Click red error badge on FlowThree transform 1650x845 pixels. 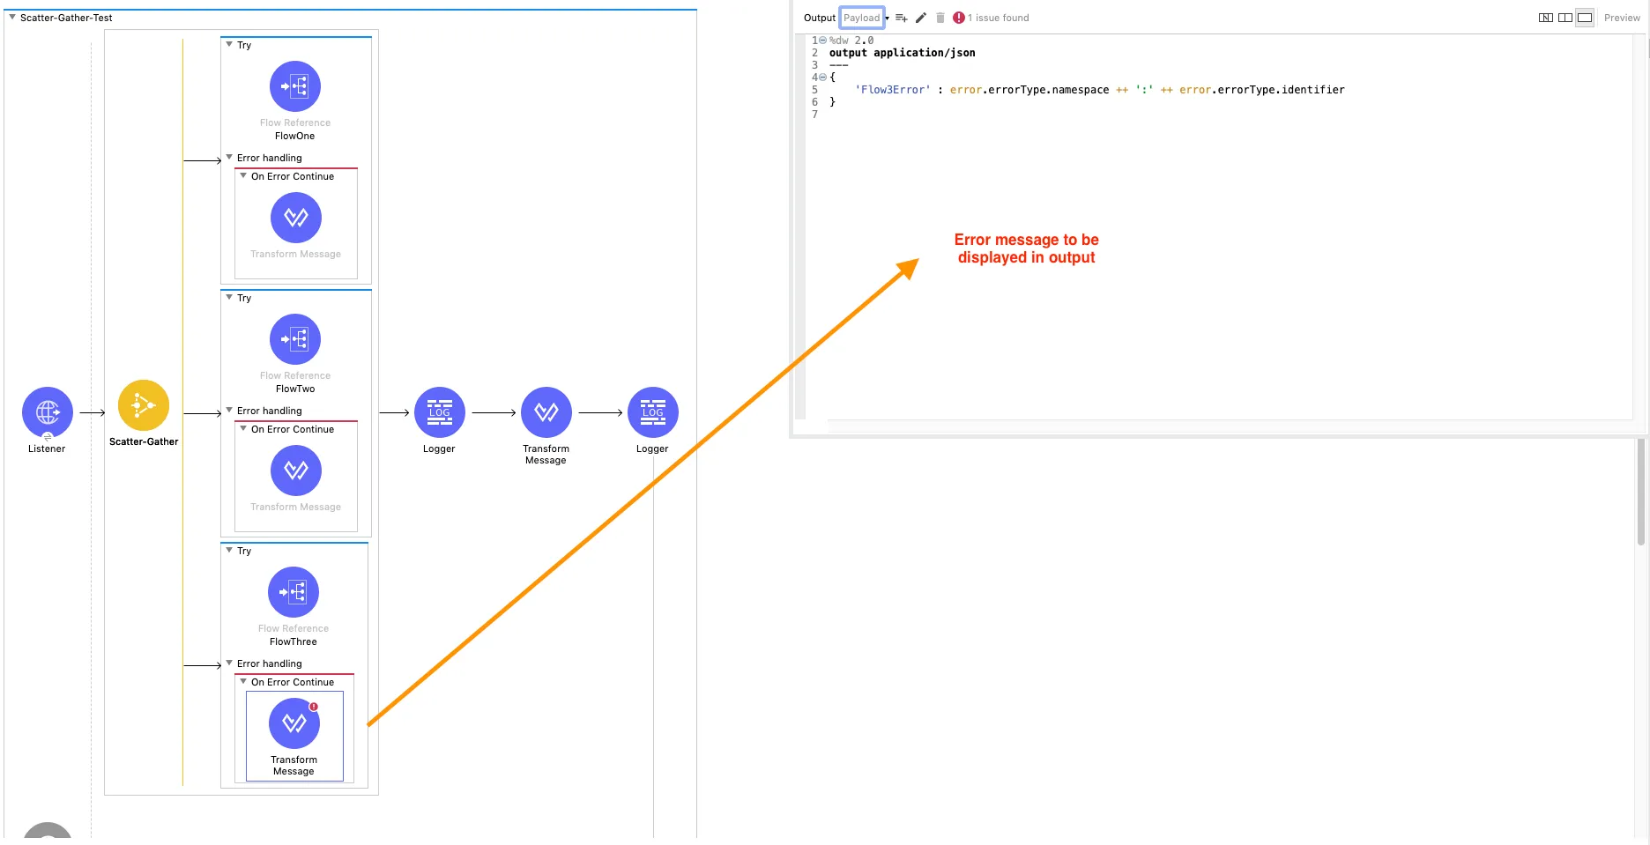pos(314,707)
